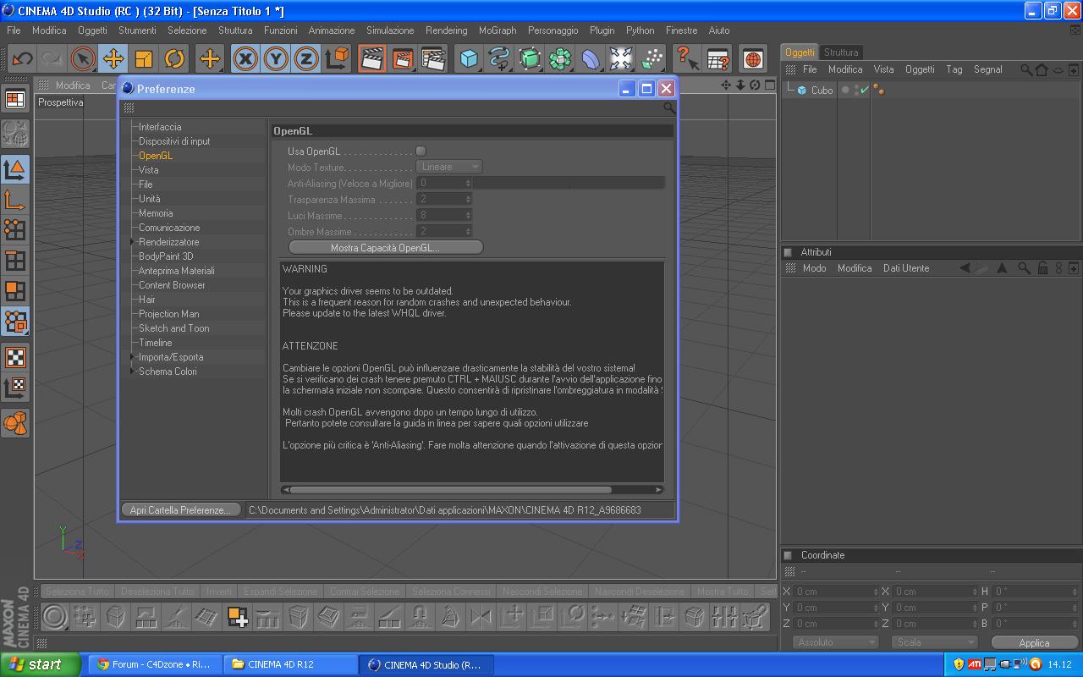Select the Interfaccia preferences category
The width and height of the screenshot is (1083, 677).
(x=160, y=127)
